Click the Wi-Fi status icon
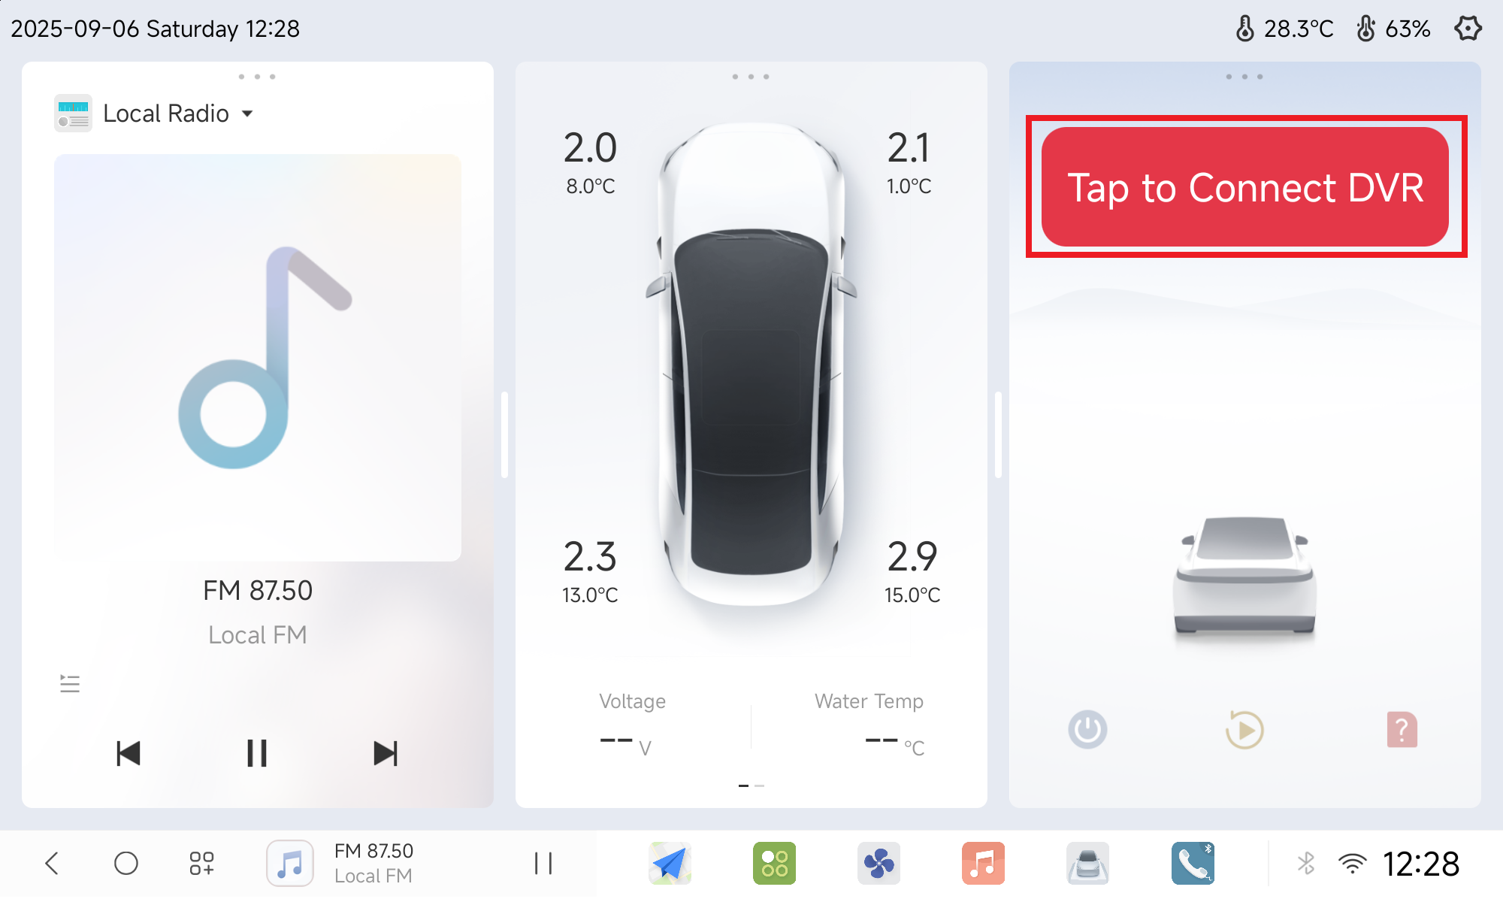1503x902 pixels. (x=1352, y=863)
